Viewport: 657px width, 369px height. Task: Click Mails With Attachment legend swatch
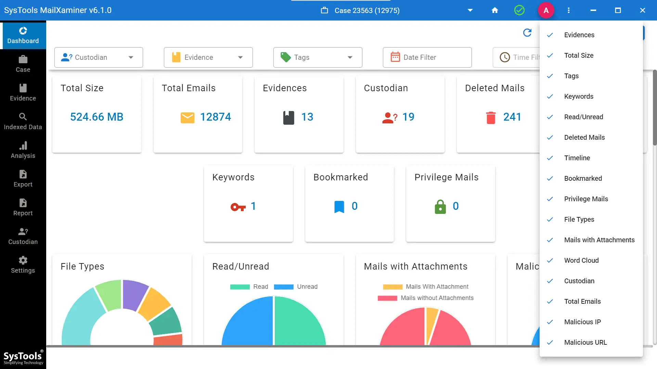pos(392,287)
